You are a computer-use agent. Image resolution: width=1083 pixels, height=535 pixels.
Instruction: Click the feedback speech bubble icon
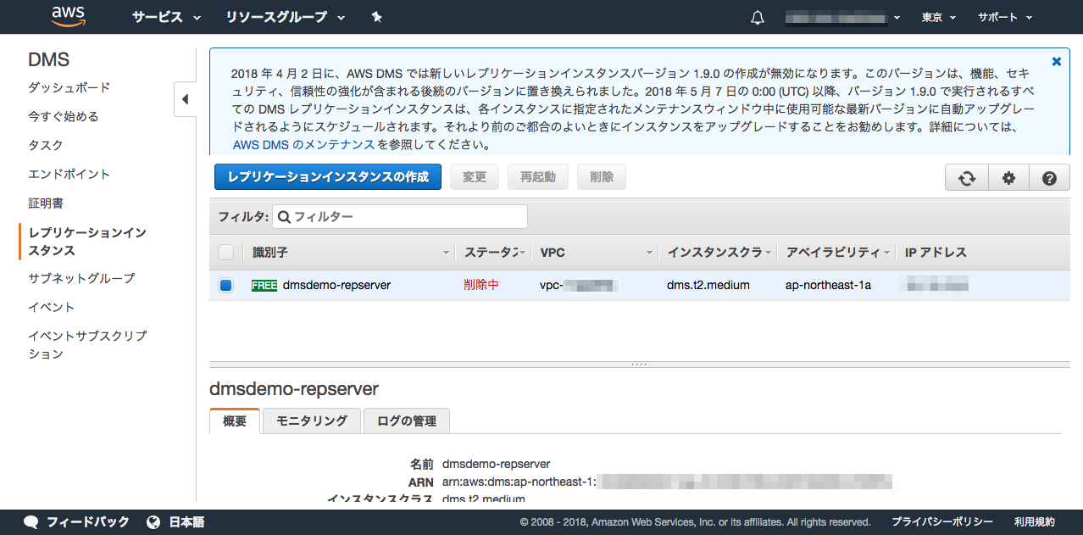click(31, 521)
